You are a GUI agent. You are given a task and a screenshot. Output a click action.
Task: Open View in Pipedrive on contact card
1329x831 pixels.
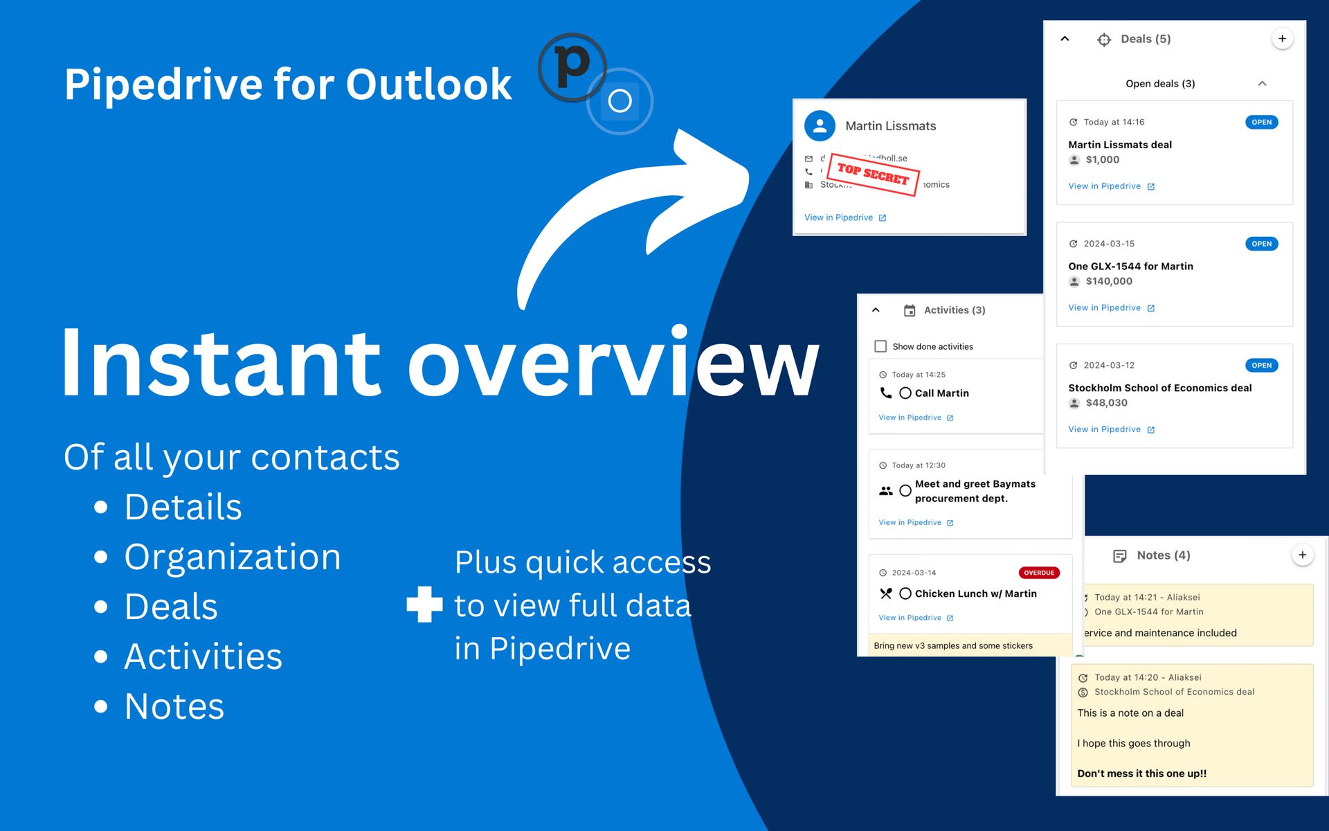840,217
